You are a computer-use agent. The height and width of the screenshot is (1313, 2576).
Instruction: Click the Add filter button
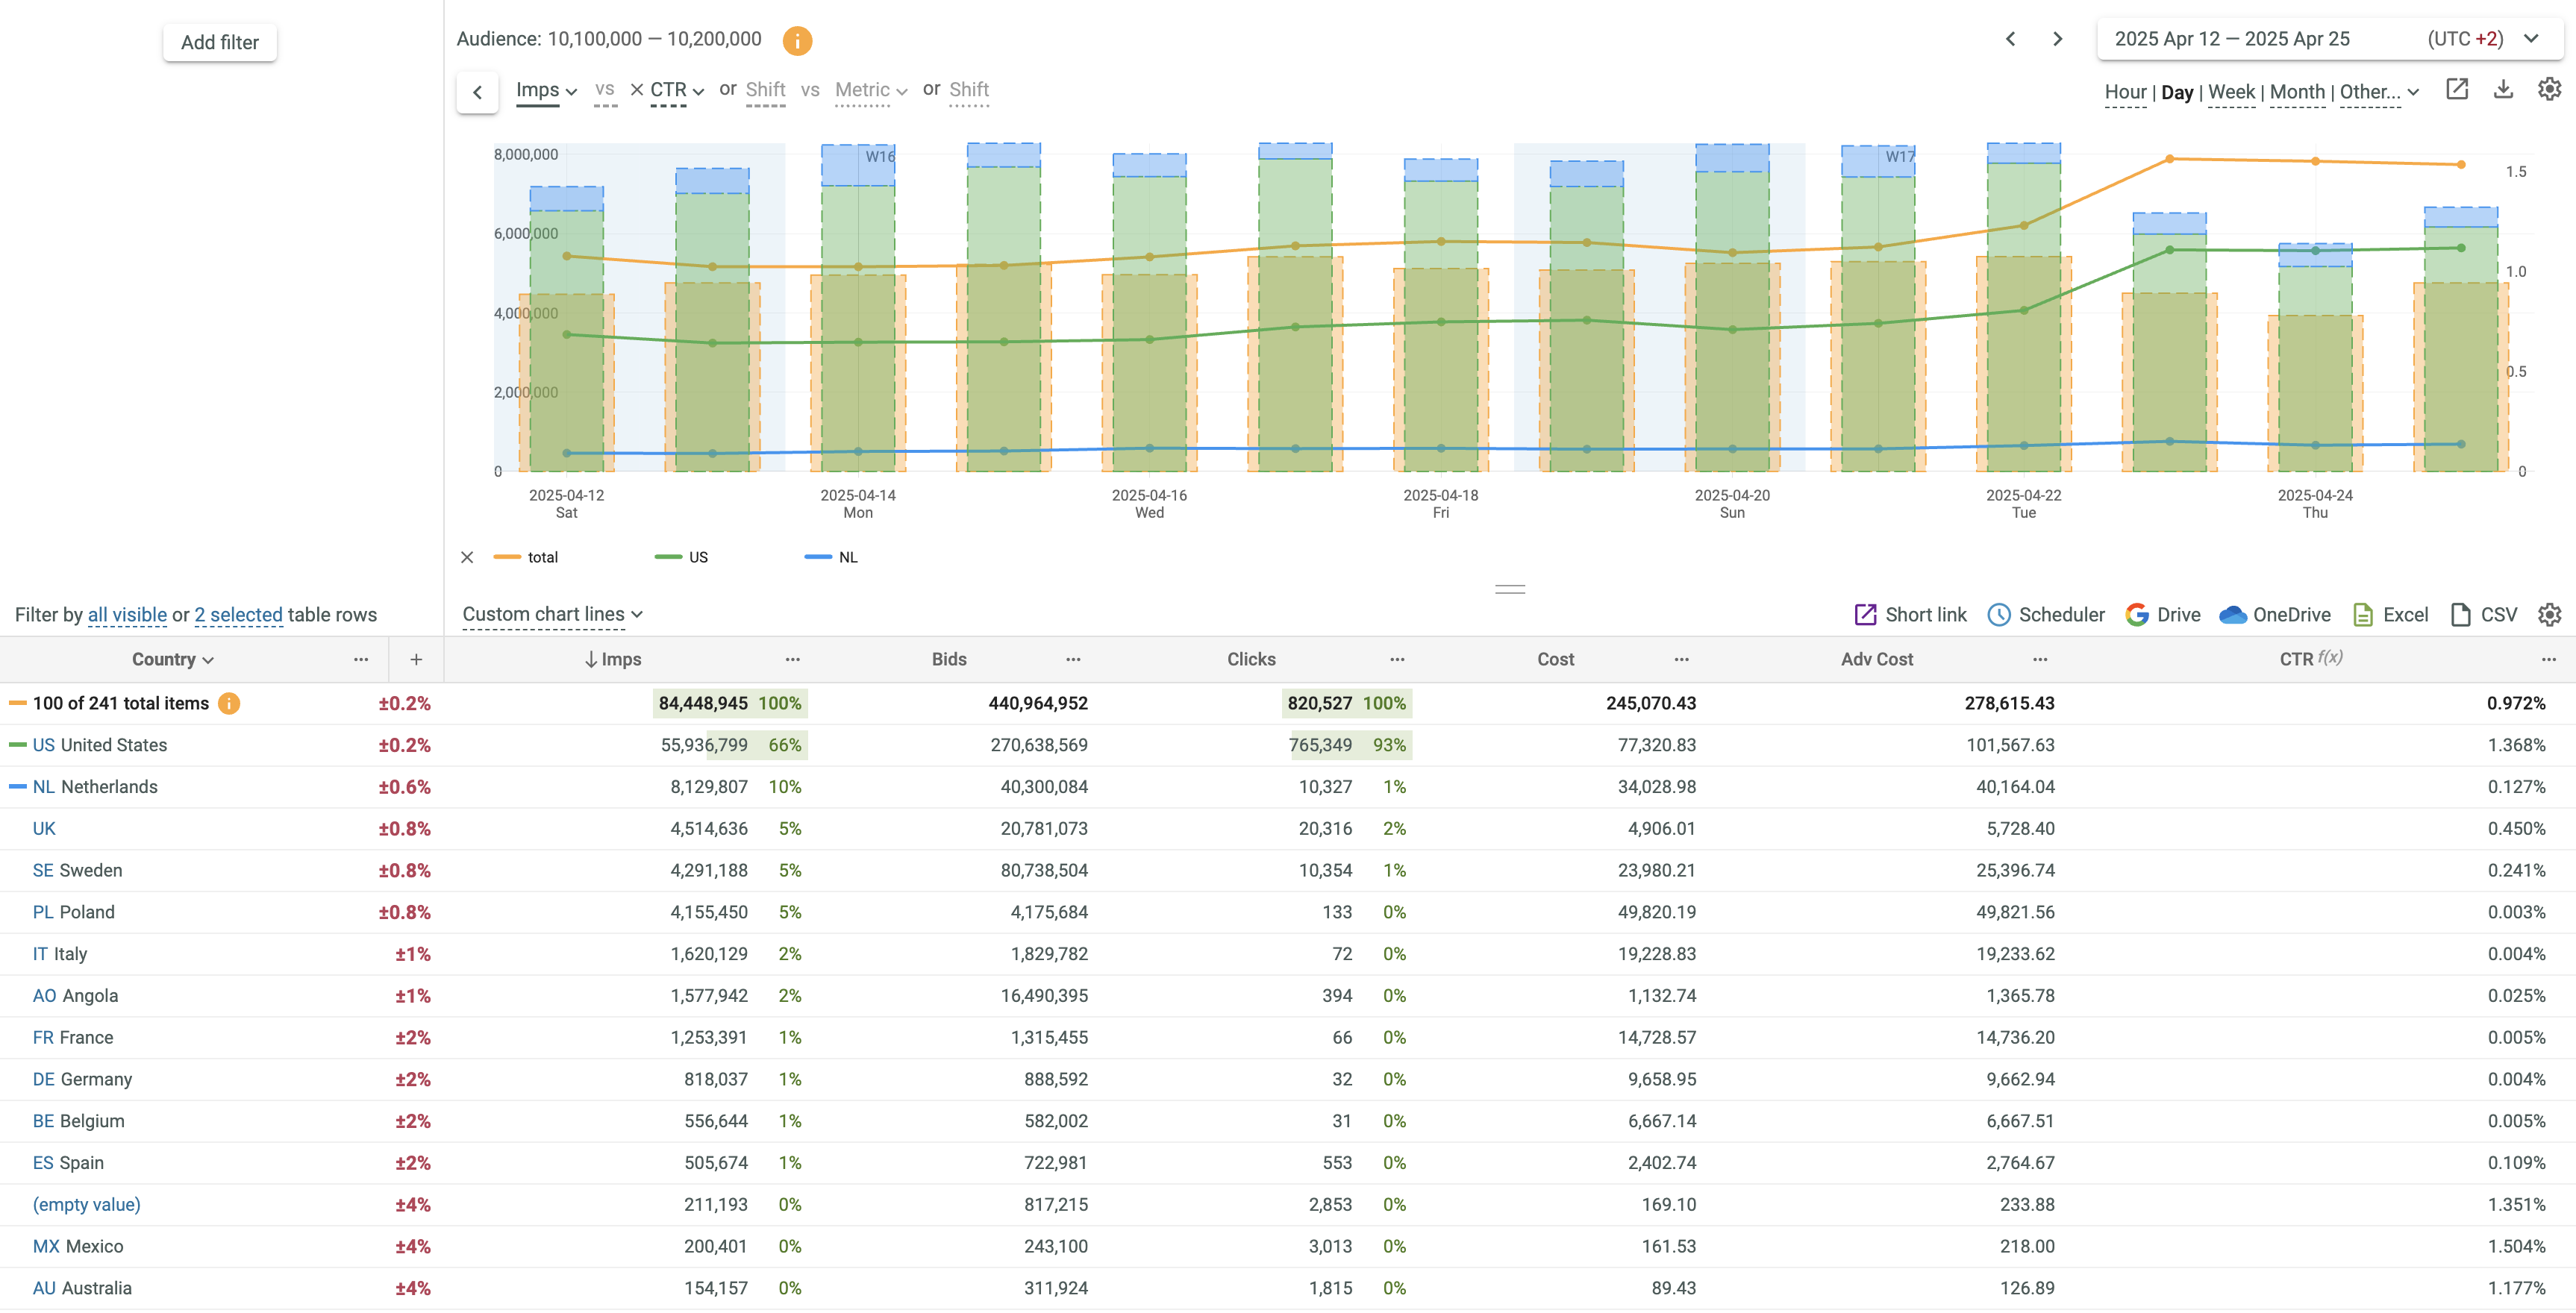(x=219, y=42)
